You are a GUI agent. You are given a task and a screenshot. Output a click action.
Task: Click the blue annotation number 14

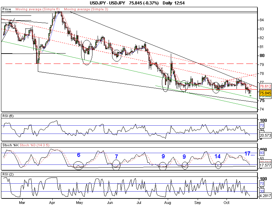[x=218, y=156]
